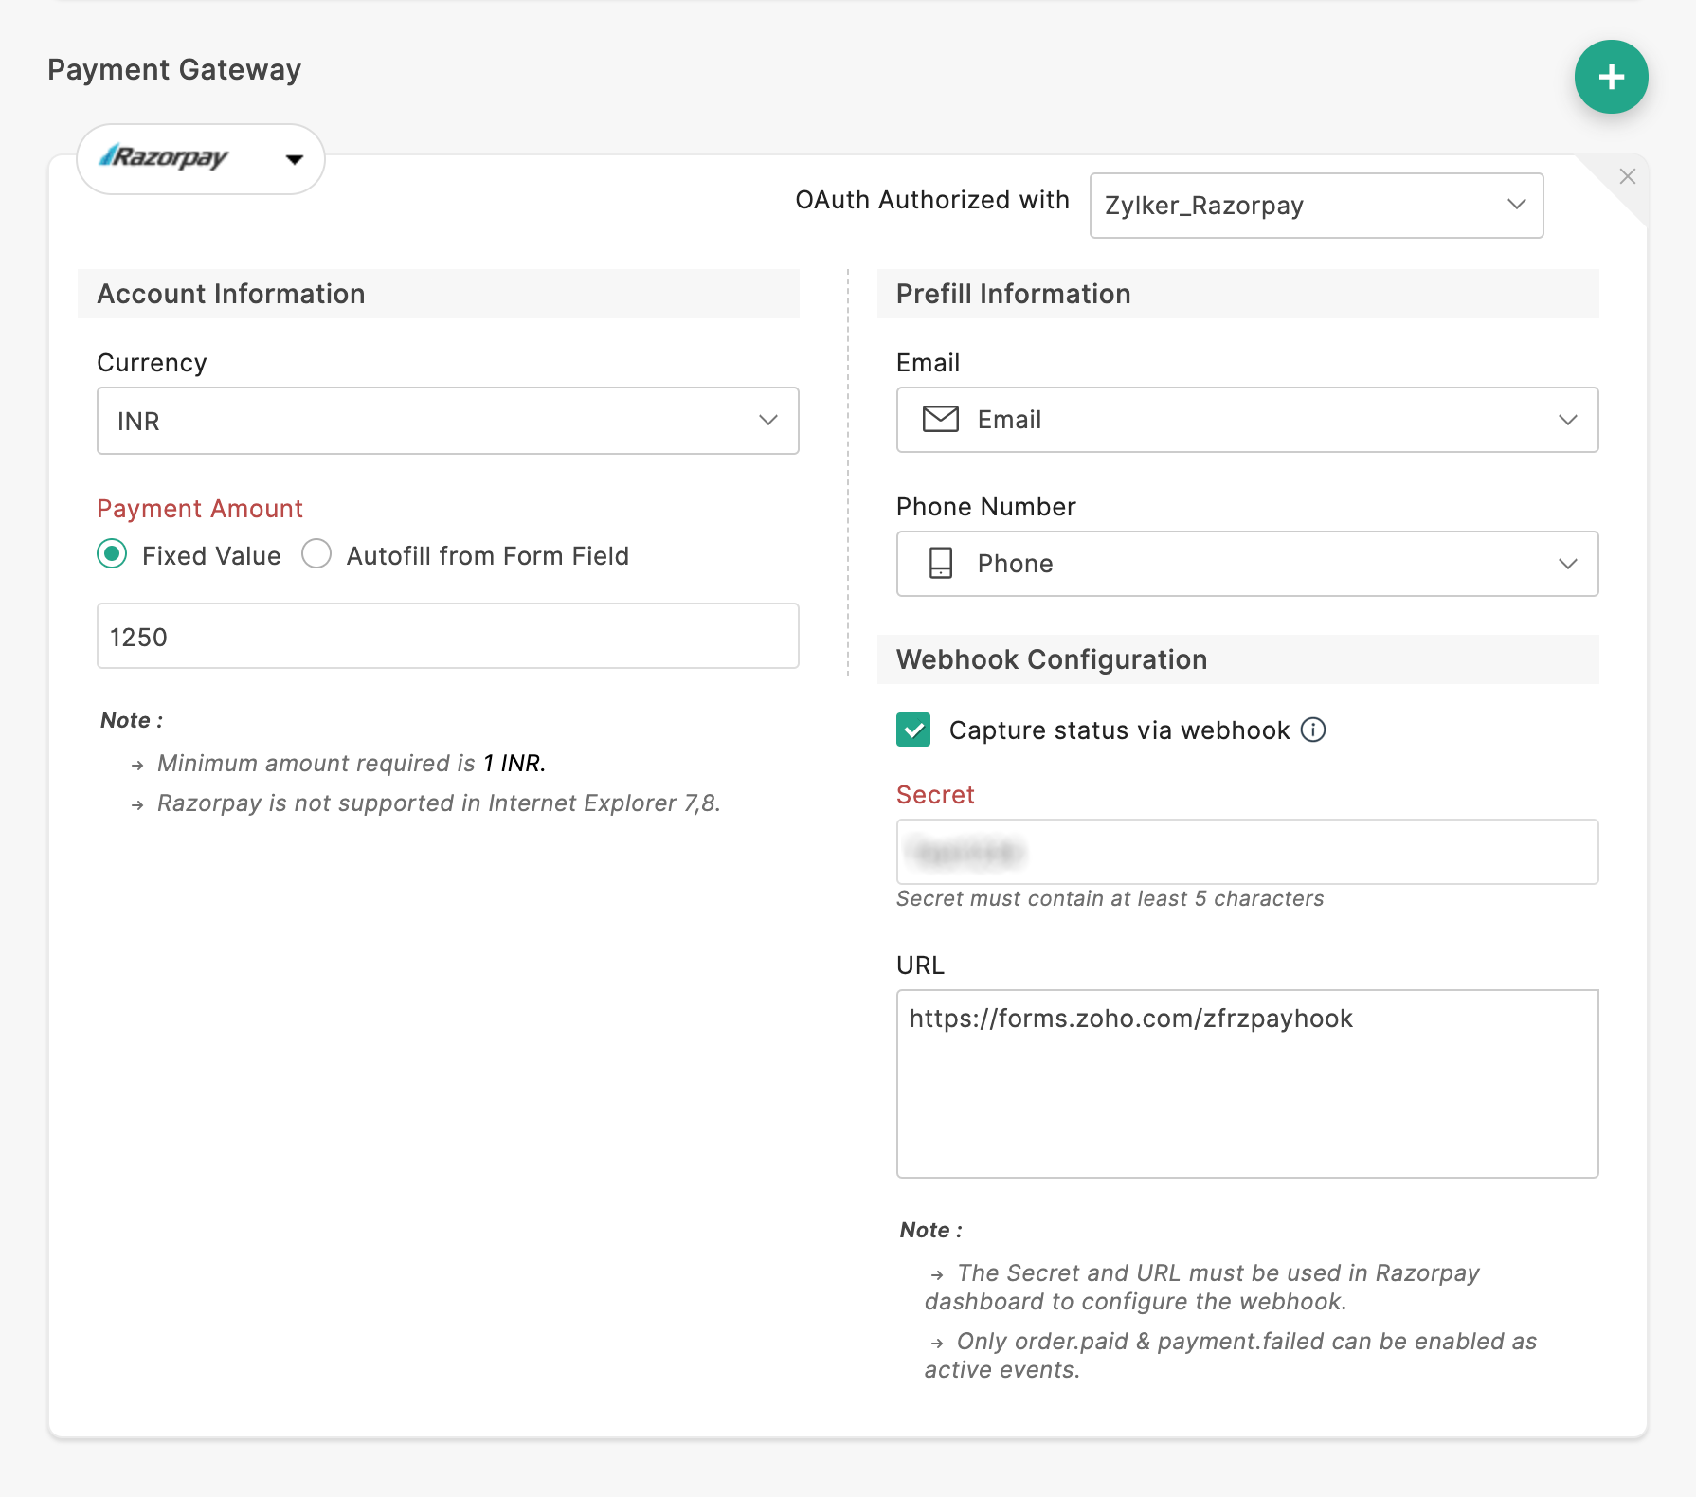Image resolution: width=1696 pixels, height=1497 pixels.
Task: Click the Email label under Prefill Information
Action: (x=928, y=363)
